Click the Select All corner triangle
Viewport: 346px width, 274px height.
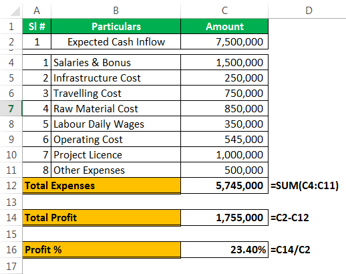point(15,11)
